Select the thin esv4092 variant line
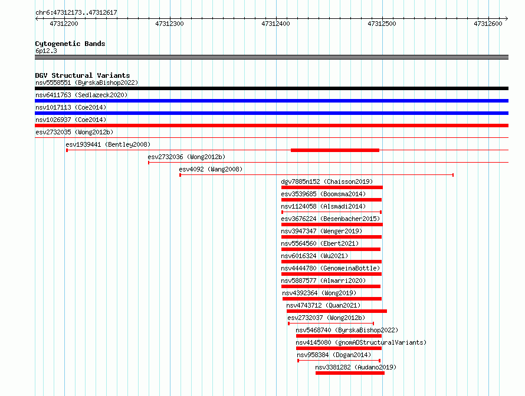Screen dimensions: 525x396 (x=317, y=175)
